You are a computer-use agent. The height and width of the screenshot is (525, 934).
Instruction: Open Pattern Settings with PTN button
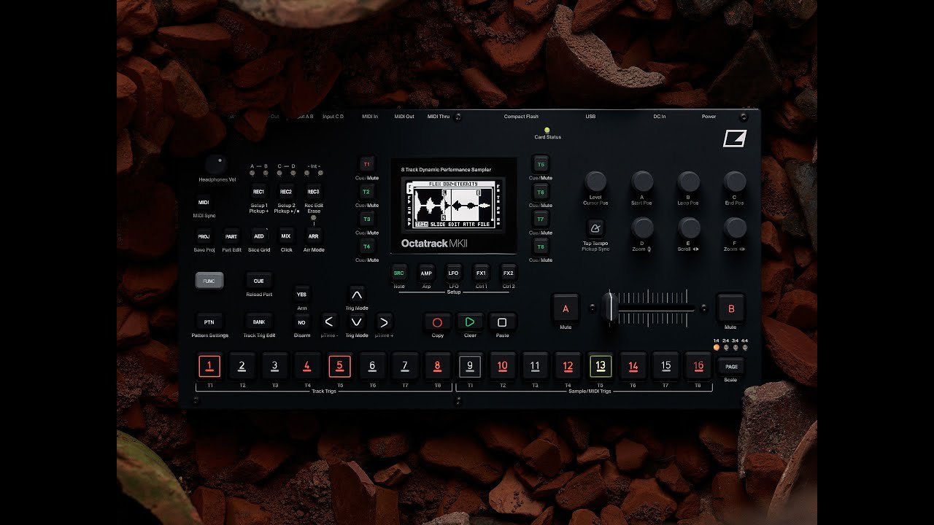[209, 322]
